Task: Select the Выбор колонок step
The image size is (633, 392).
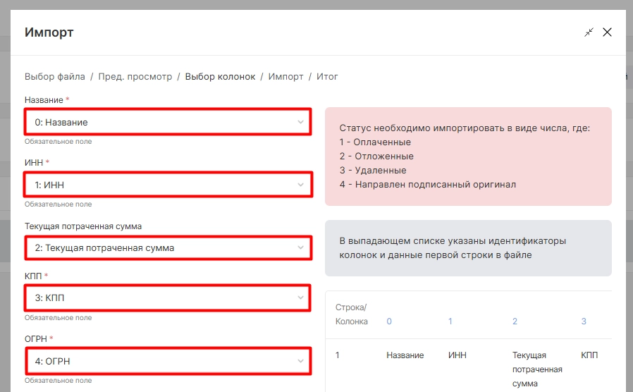Action: [x=220, y=77]
